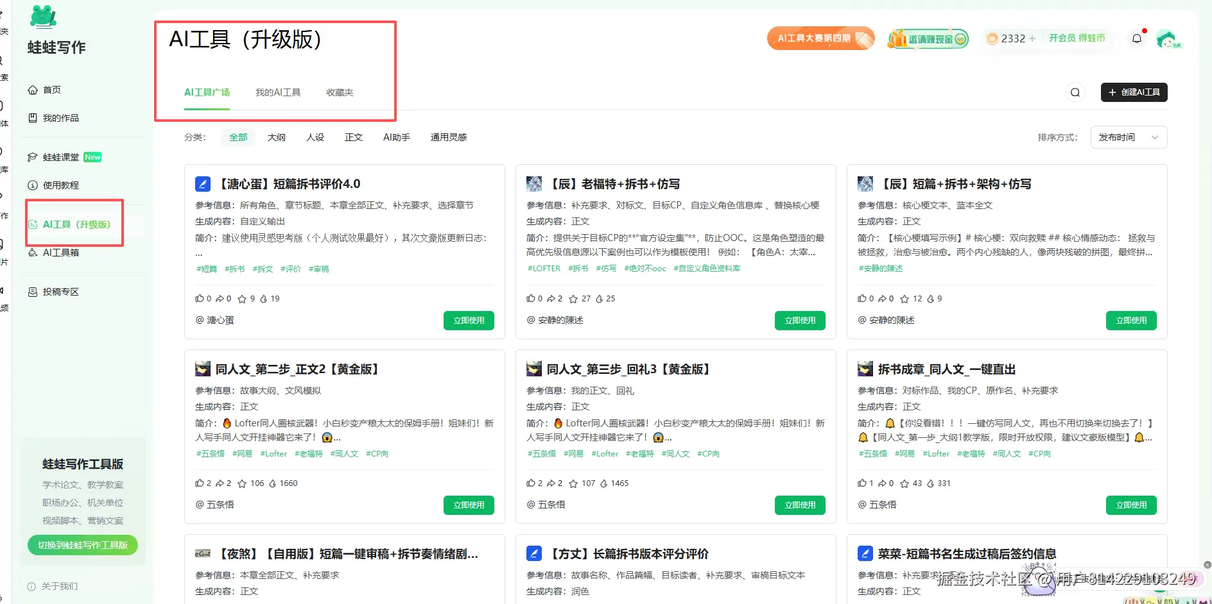Filter tools by AI助手 category

[397, 137]
